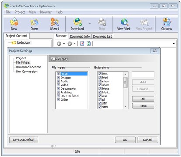181x157 pixels.
Task: Open the Project menu
Action: [20, 12]
